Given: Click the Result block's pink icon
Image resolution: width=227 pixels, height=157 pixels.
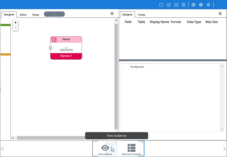Looking at the screenshot, I should tap(54, 40).
